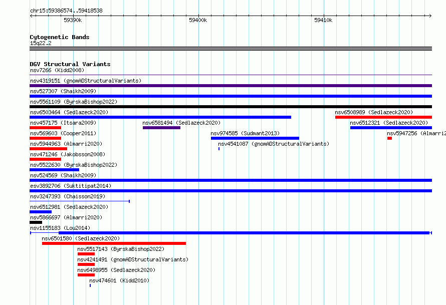Click the red nsv4241491 variant bar

(x=86, y=264)
